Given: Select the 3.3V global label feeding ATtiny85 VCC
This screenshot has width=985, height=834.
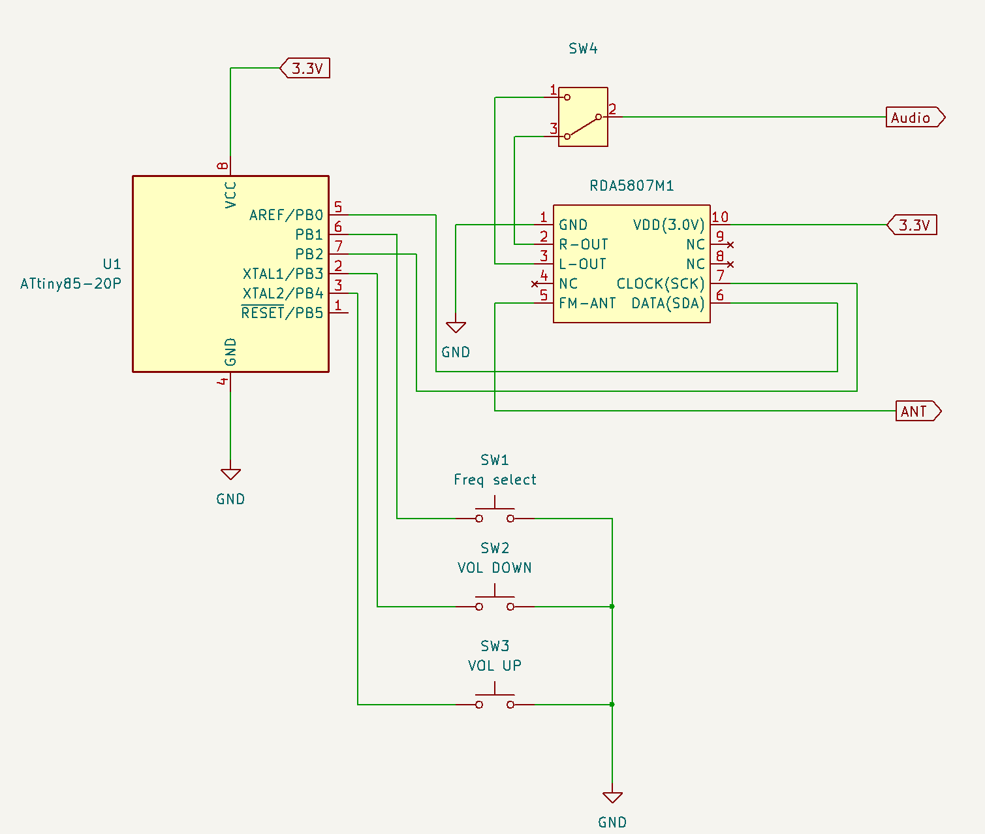Looking at the screenshot, I should coord(305,68).
